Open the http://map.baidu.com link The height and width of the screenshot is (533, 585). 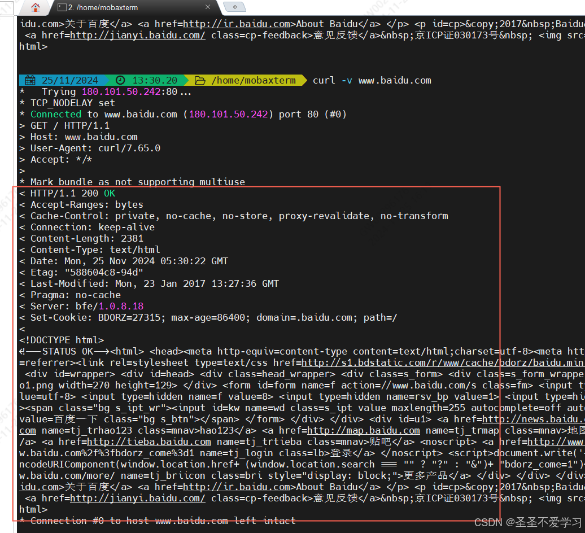point(364,430)
